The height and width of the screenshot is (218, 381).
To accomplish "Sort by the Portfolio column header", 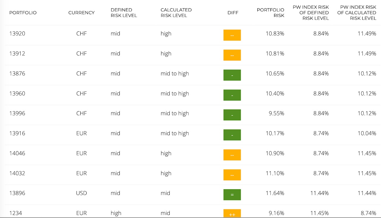I will click(x=23, y=13).
